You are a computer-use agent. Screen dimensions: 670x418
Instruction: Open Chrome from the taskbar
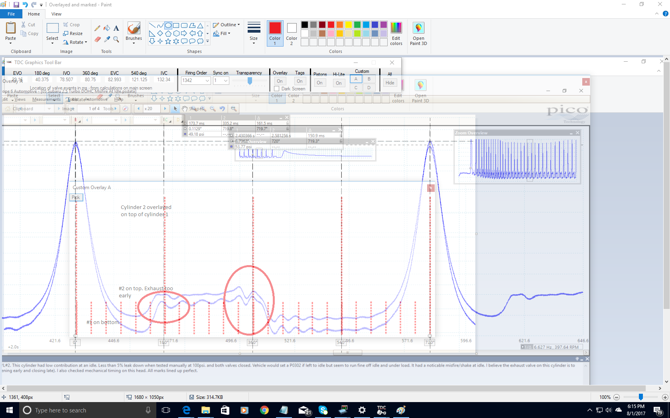click(264, 410)
